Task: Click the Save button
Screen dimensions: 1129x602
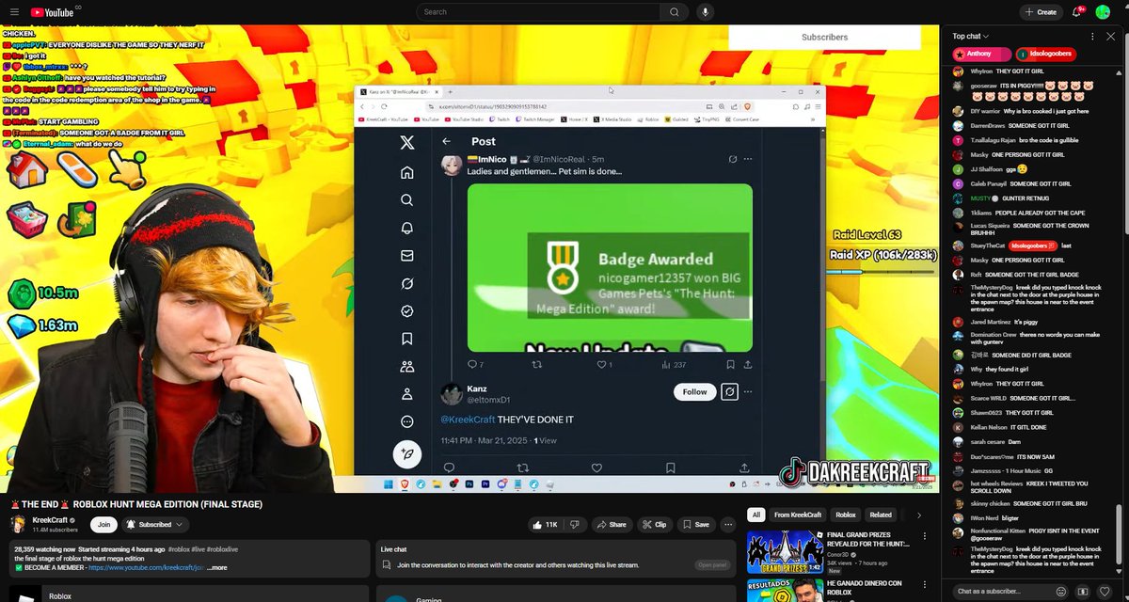Action: 696,524
